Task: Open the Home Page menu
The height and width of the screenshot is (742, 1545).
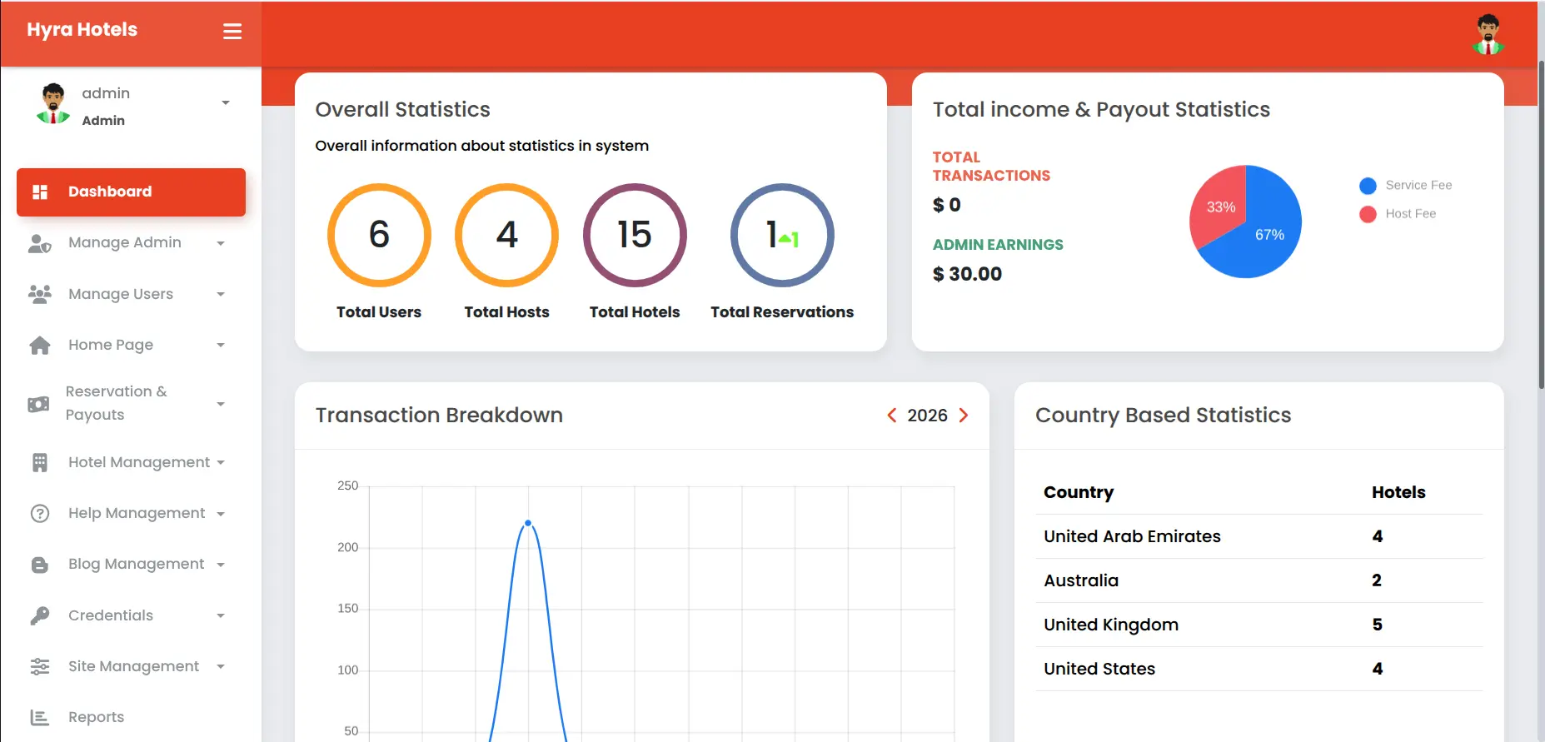Action: (131, 345)
